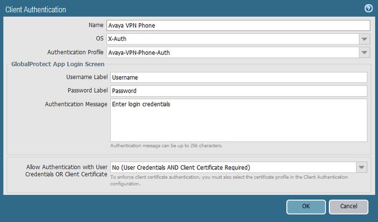The width and height of the screenshot is (378, 222).
Task: Open the OS dropdown arrow
Action: 365,39
